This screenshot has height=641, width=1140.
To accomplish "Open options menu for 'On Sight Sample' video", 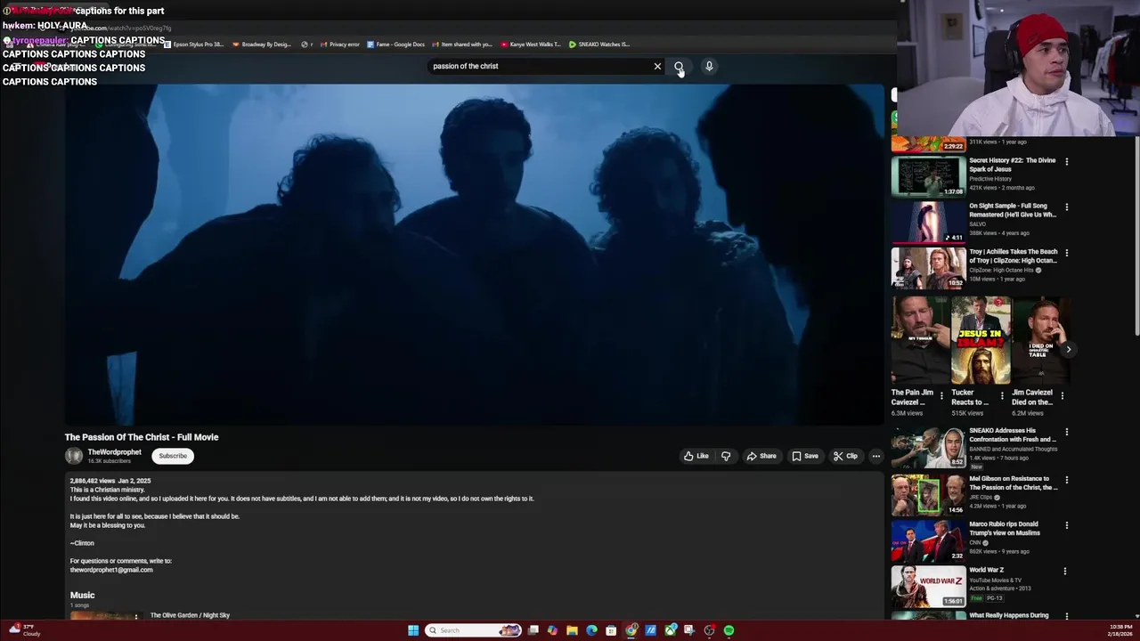I will pyautogui.click(x=1066, y=207).
